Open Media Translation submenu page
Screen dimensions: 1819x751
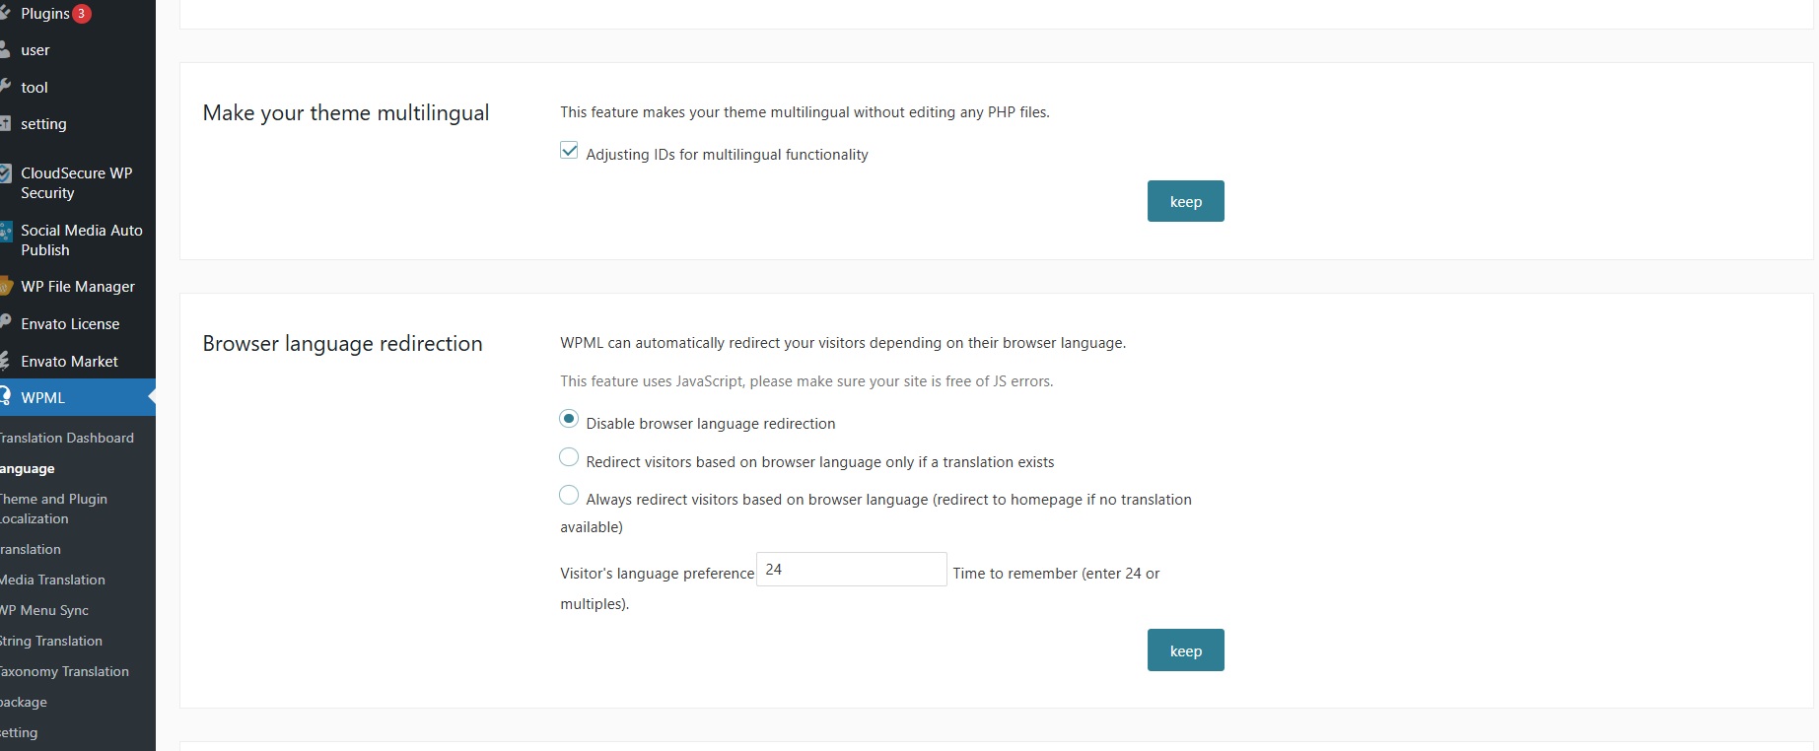pos(53,580)
